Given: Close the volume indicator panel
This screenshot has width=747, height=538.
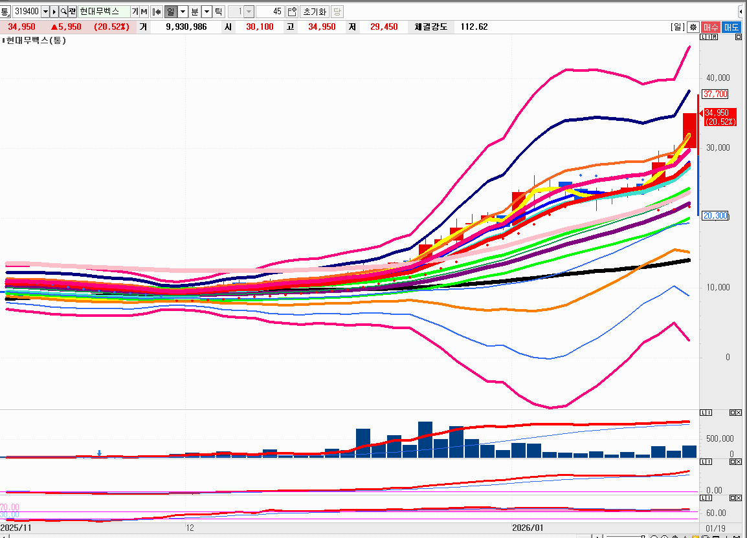Looking at the screenshot, I should click(x=739, y=413).
